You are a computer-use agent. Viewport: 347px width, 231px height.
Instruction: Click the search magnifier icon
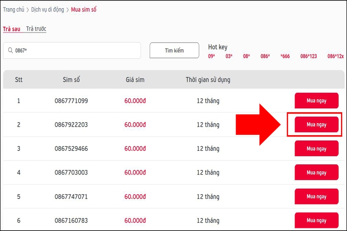pos(10,51)
